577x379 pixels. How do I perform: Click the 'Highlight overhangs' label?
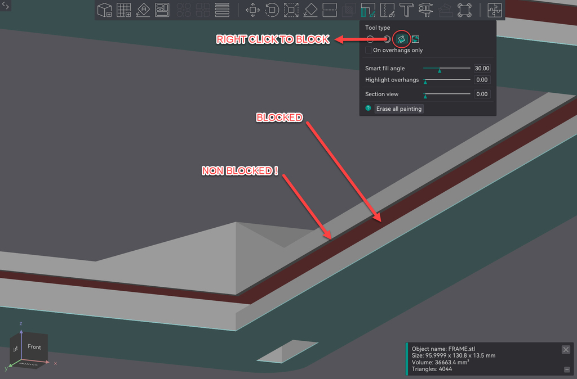tap(392, 80)
